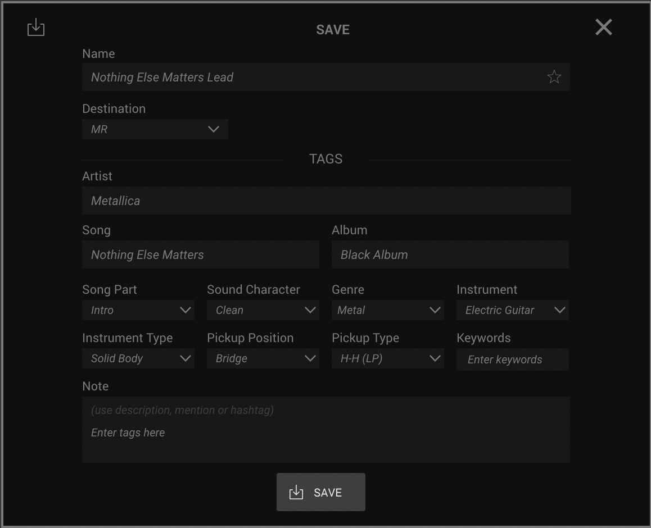Open the Sound Character dropdown set to Clean
This screenshot has width=651, height=528.
coord(263,310)
